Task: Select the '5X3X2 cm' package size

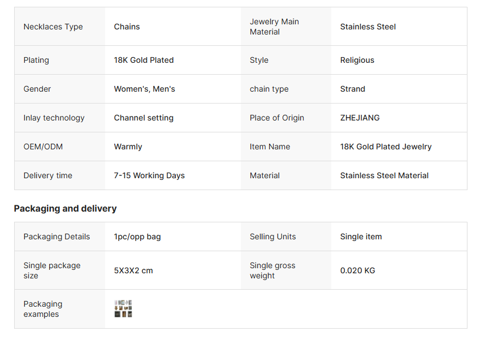Action: pos(133,270)
